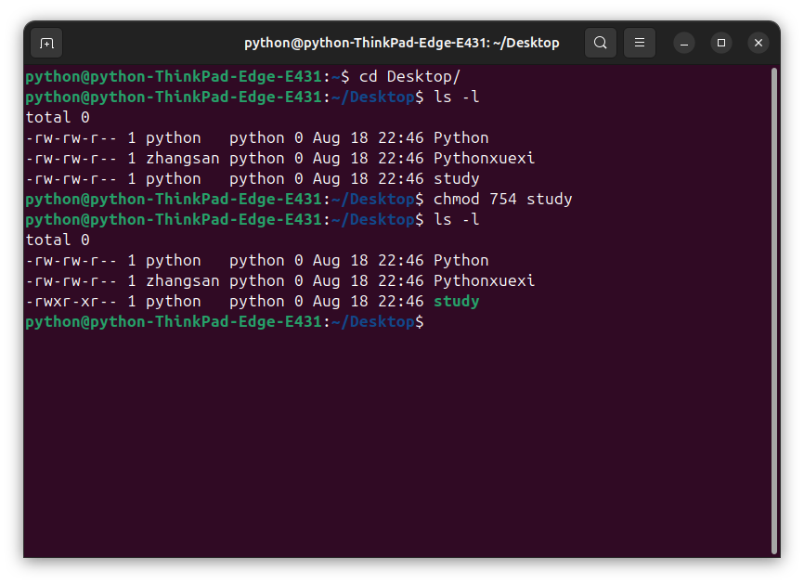Click the second 'ls -l' command

pos(457,219)
